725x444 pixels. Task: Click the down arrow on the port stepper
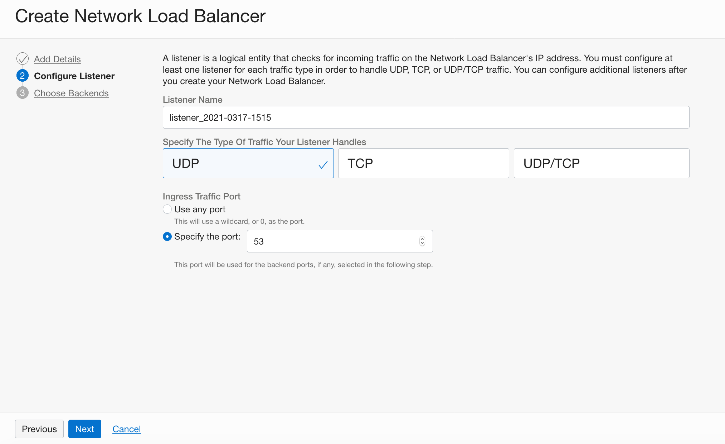click(422, 244)
